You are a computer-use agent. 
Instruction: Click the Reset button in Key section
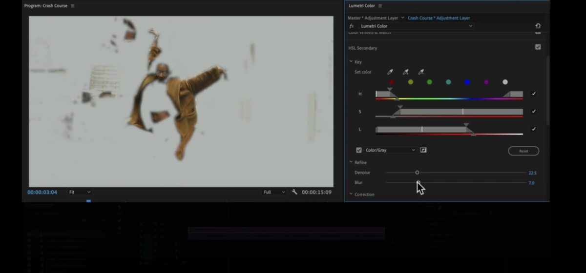click(523, 151)
